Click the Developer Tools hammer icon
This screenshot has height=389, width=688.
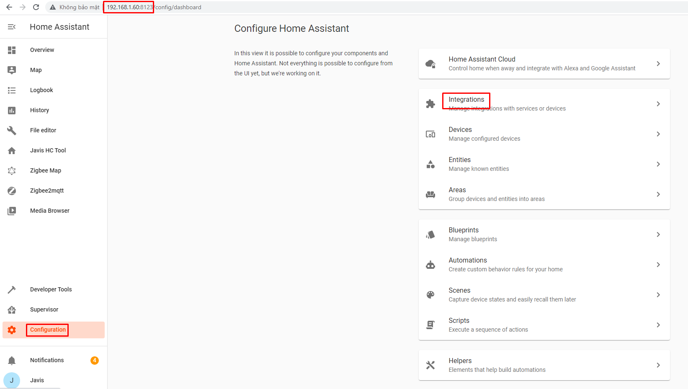click(x=12, y=289)
